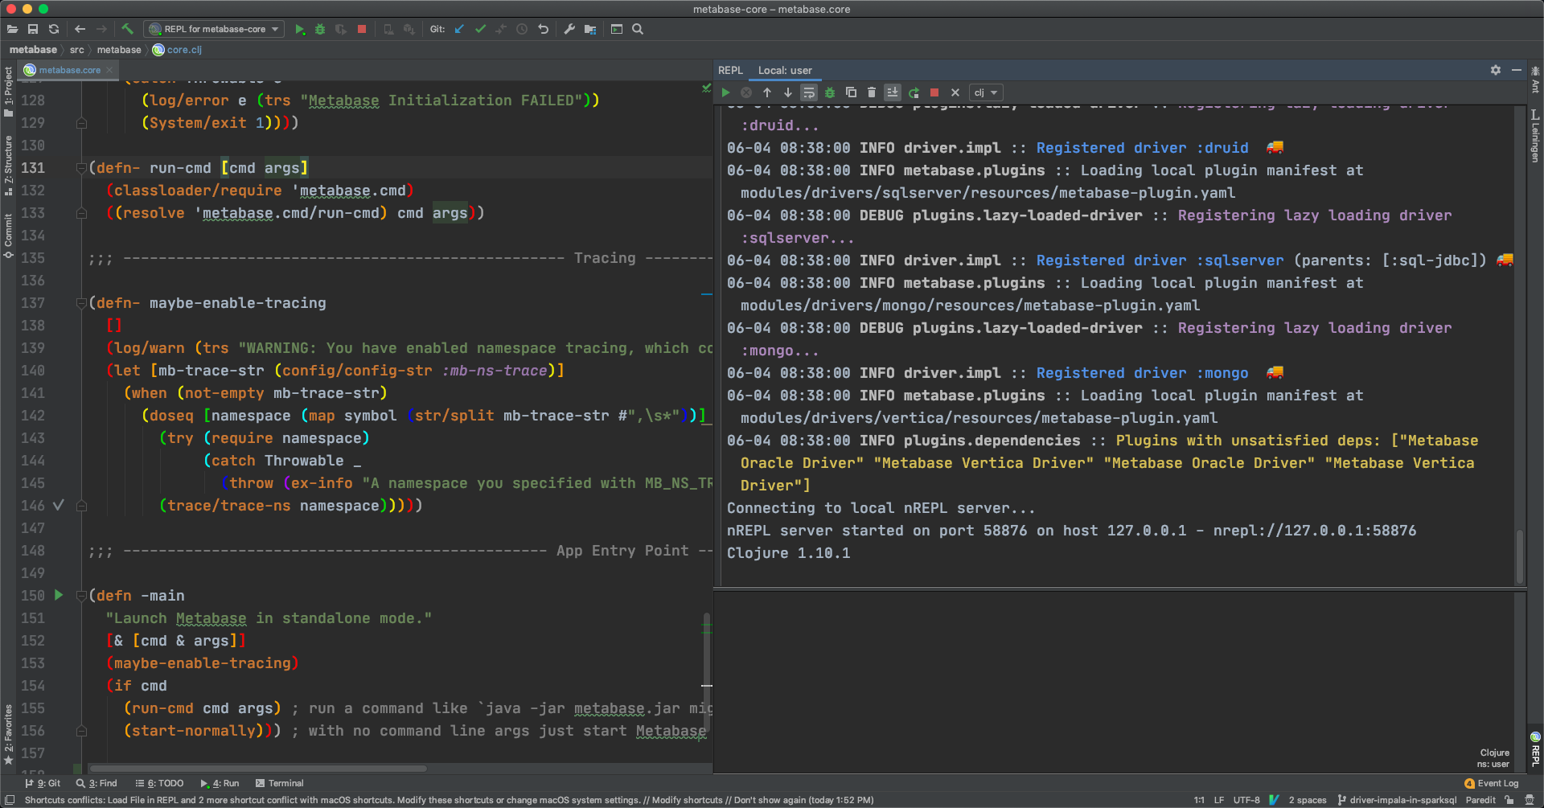Execute current REPL statement with green play
Screen dimensions: 1544x808
pyautogui.click(x=725, y=92)
